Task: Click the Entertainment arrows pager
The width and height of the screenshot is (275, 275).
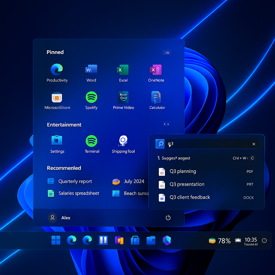Action: (x=166, y=124)
